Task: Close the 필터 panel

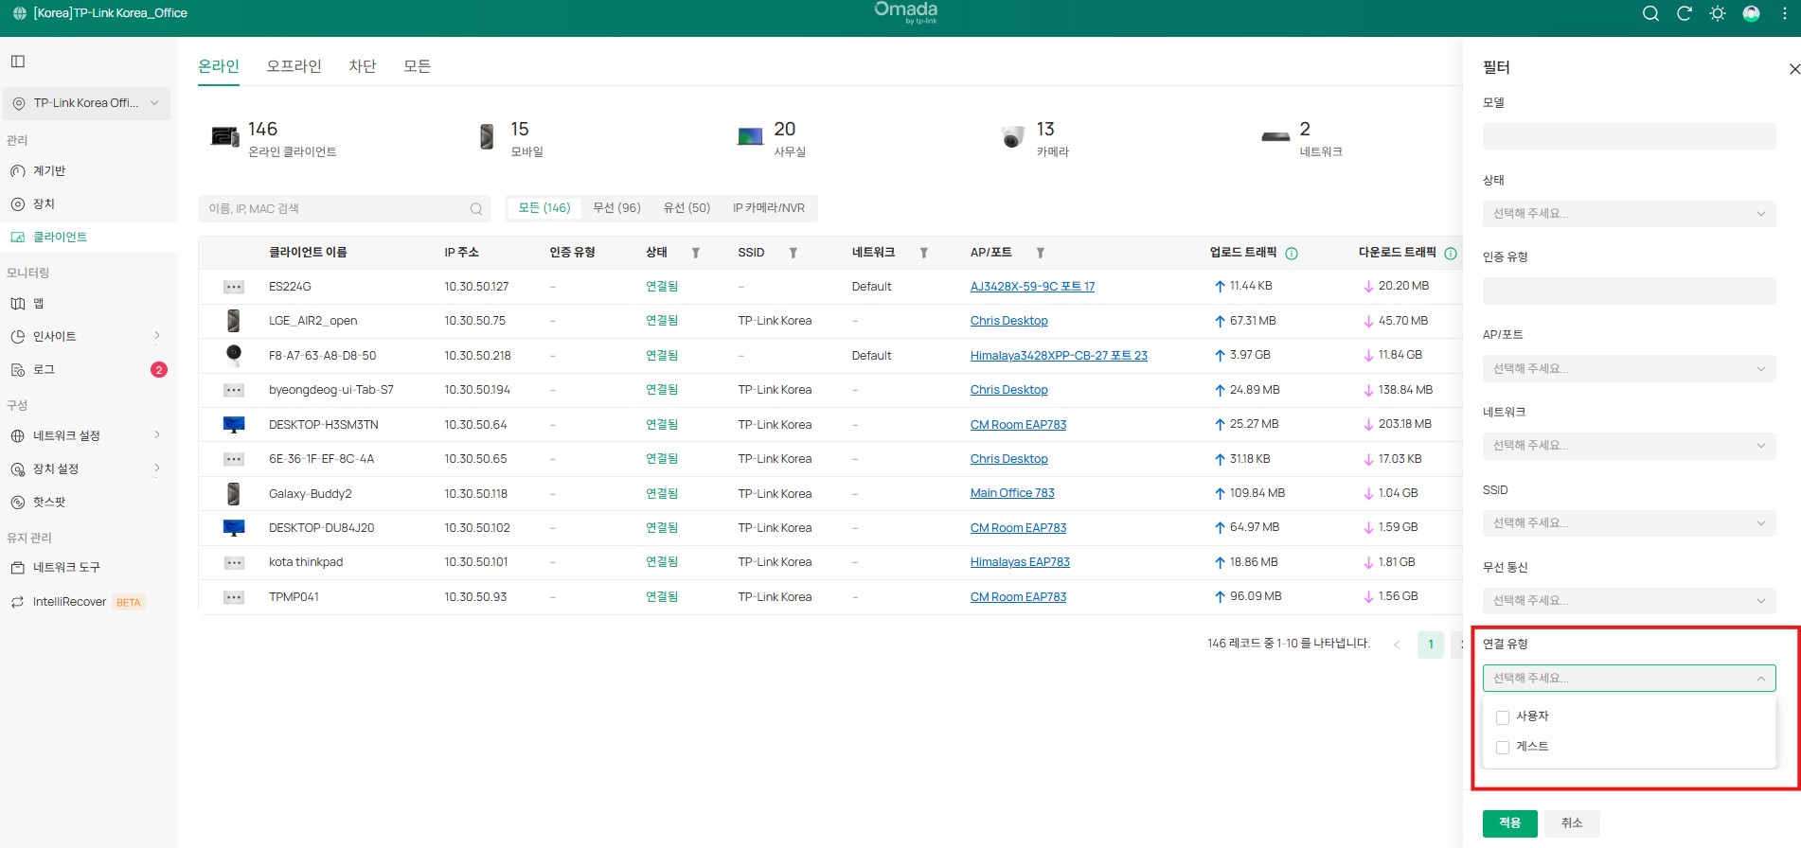Action: (x=1793, y=69)
